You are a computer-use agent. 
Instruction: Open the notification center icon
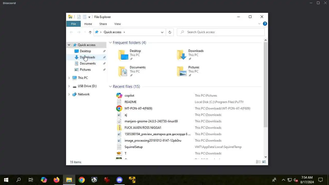[x=321, y=180]
